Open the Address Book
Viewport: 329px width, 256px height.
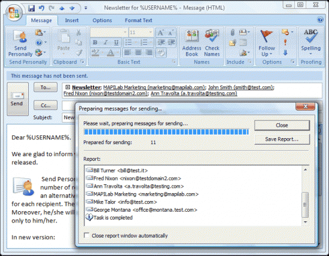[191, 43]
